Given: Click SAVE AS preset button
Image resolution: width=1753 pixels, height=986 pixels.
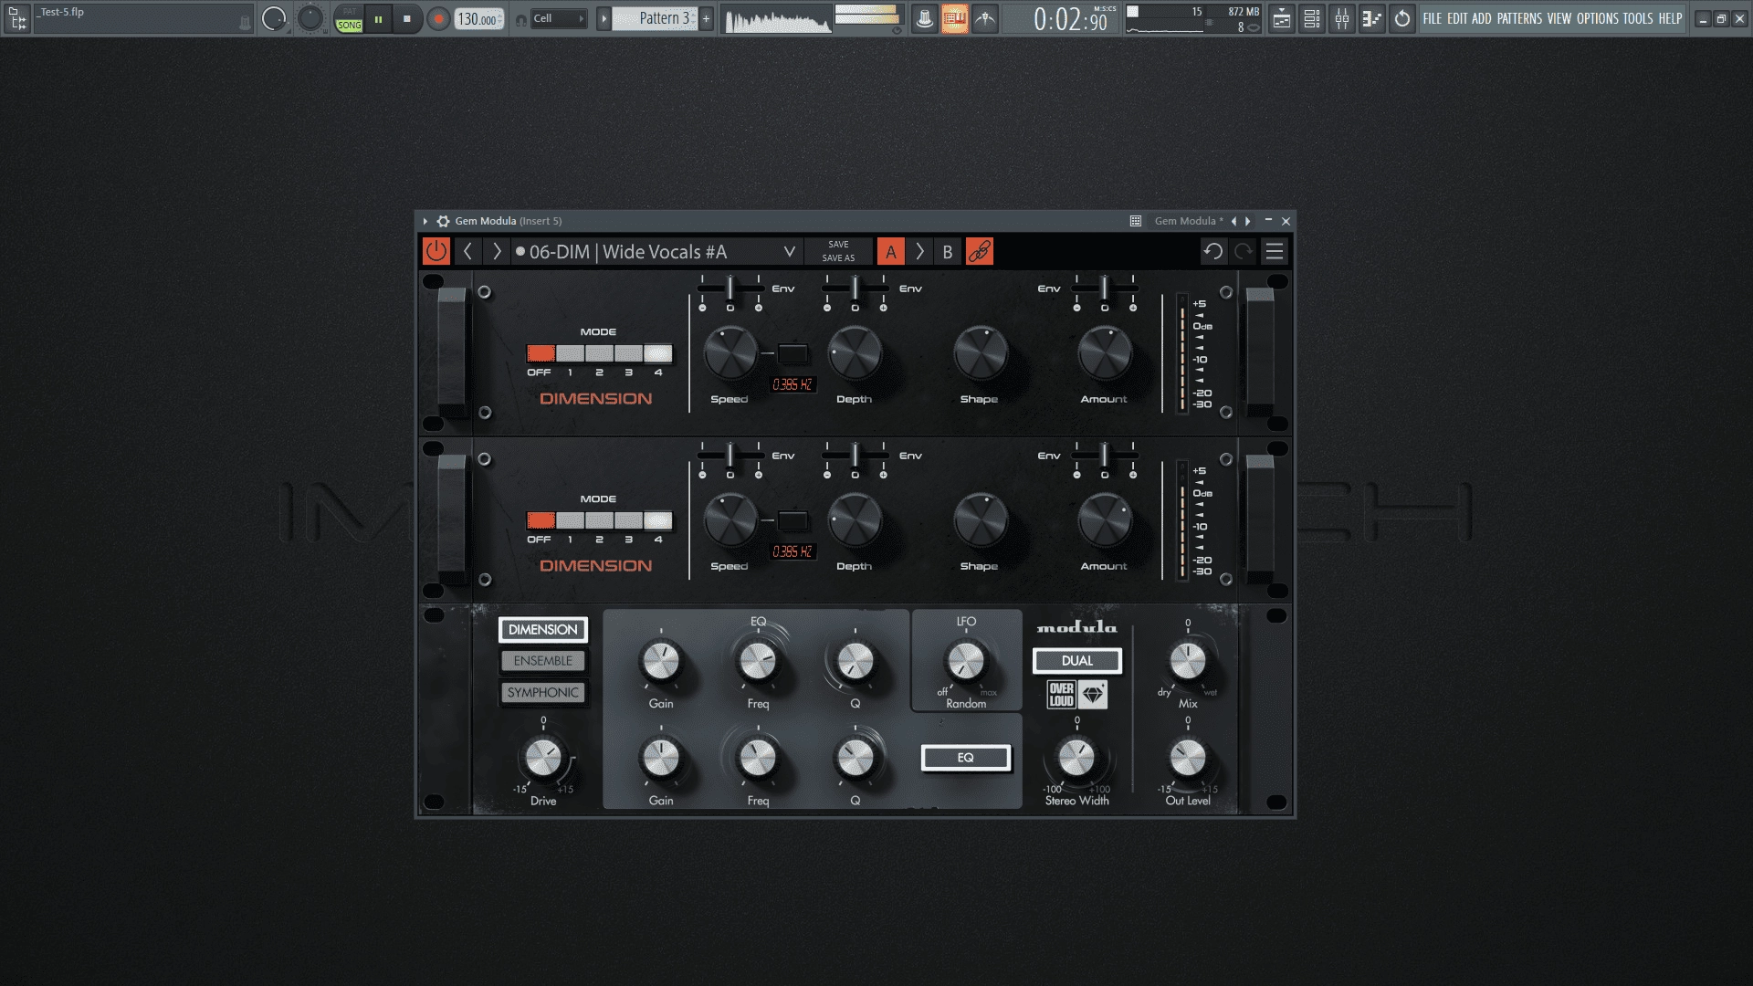Looking at the screenshot, I should [x=838, y=258].
